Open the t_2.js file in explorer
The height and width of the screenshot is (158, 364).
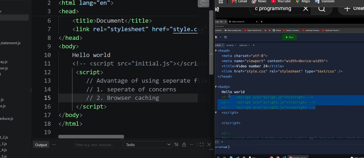[4, 137]
